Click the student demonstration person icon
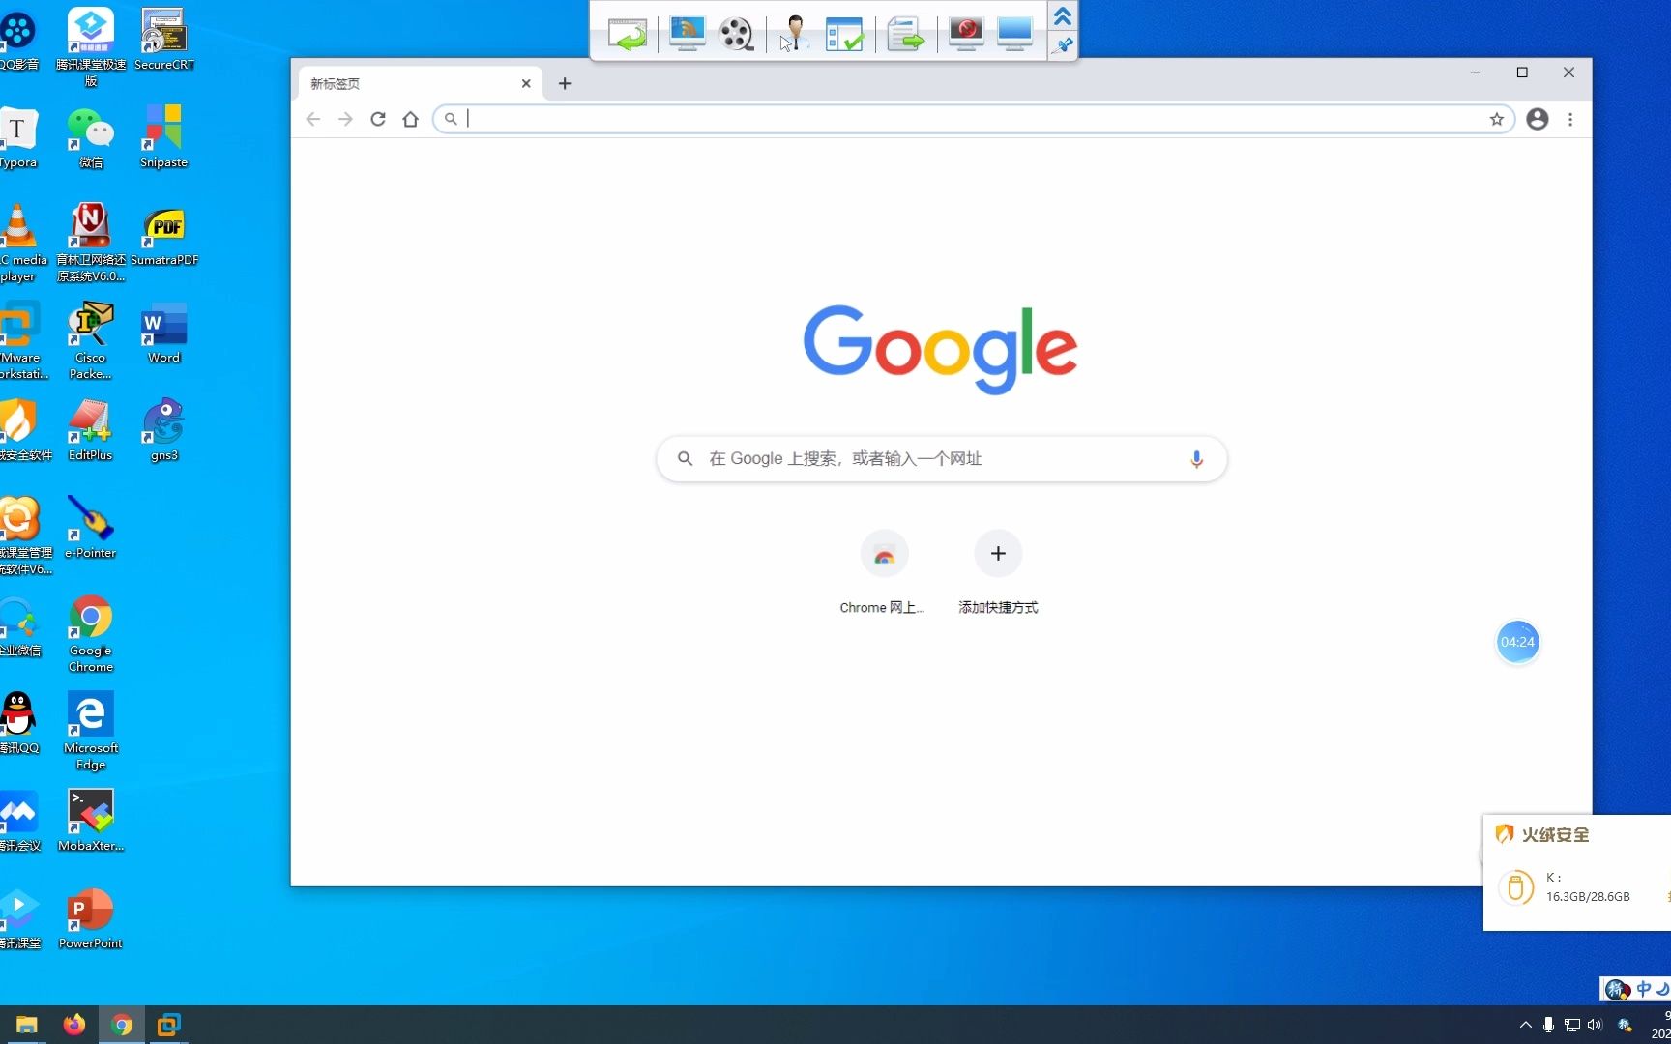 tap(794, 34)
